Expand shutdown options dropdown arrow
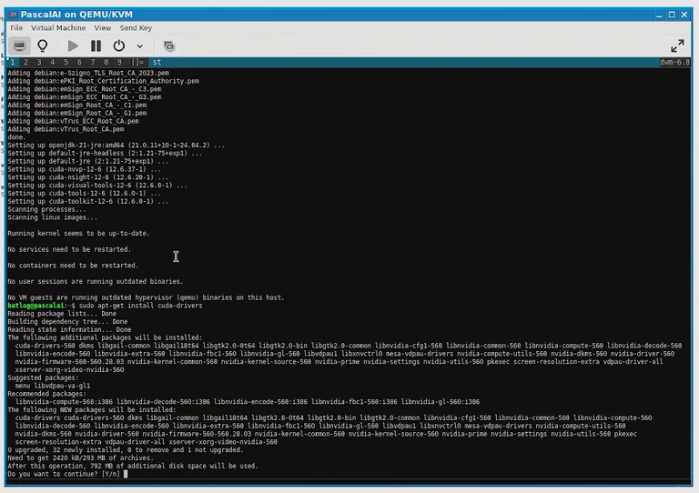Screen dimensions: 699x493 point(139,45)
